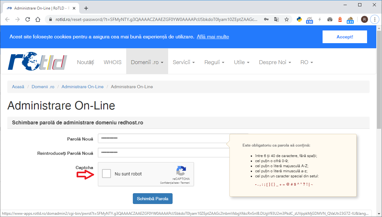The height and width of the screenshot is (217, 382).
Task: Click the browser reload button
Action: (x=28, y=19)
